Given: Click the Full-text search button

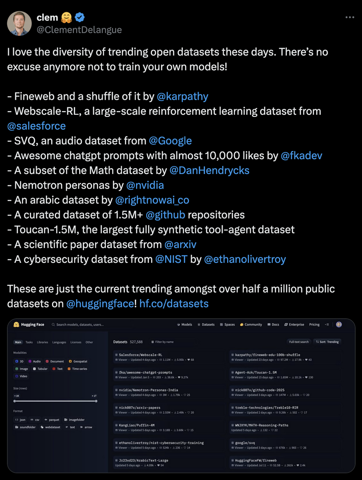Looking at the screenshot, I should coord(299,341).
